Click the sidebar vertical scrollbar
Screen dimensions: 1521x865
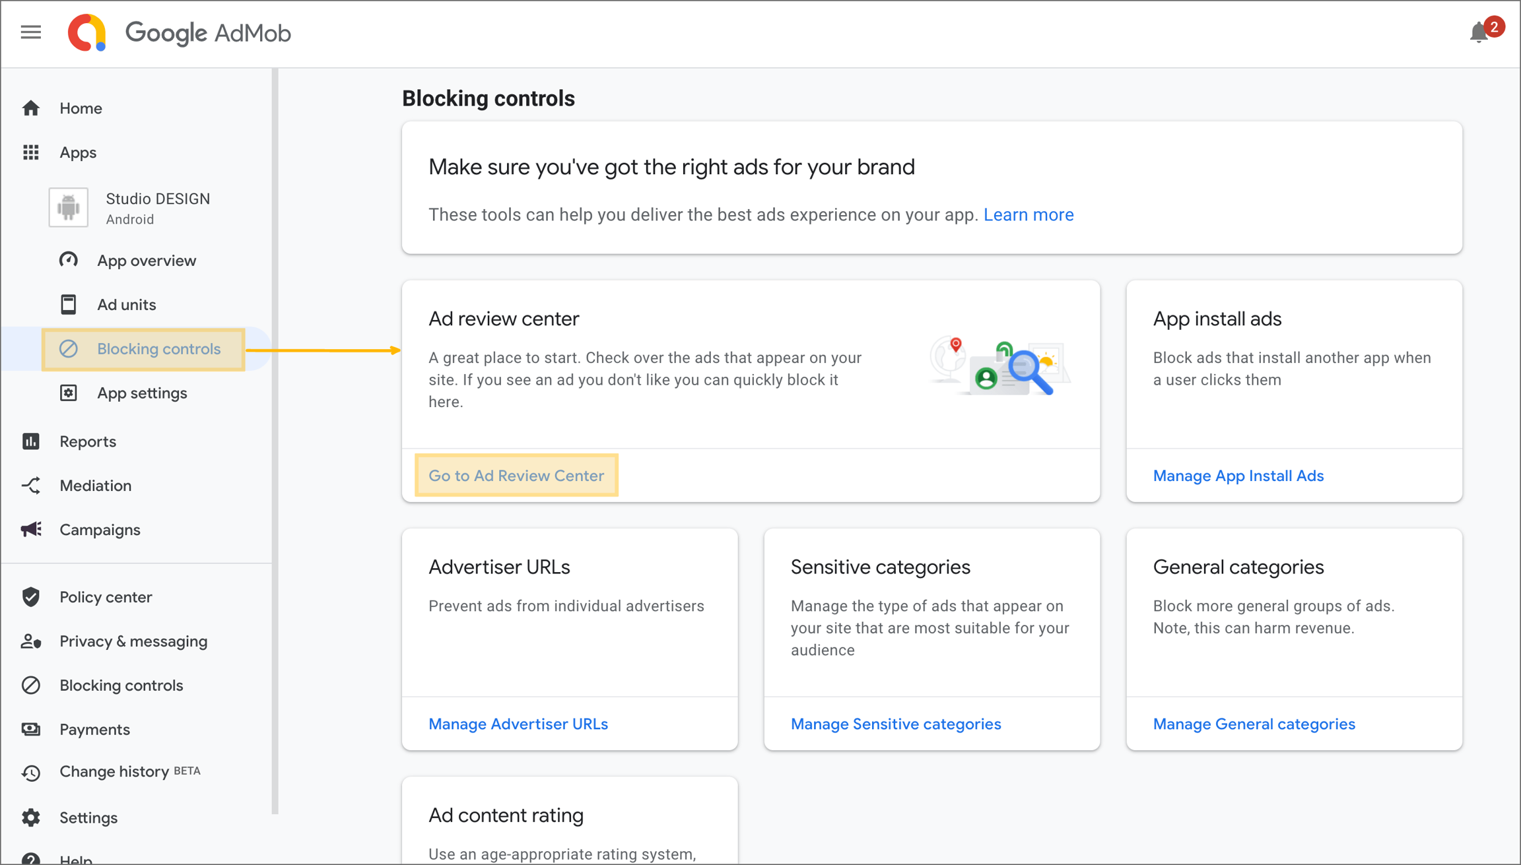point(275,441)
